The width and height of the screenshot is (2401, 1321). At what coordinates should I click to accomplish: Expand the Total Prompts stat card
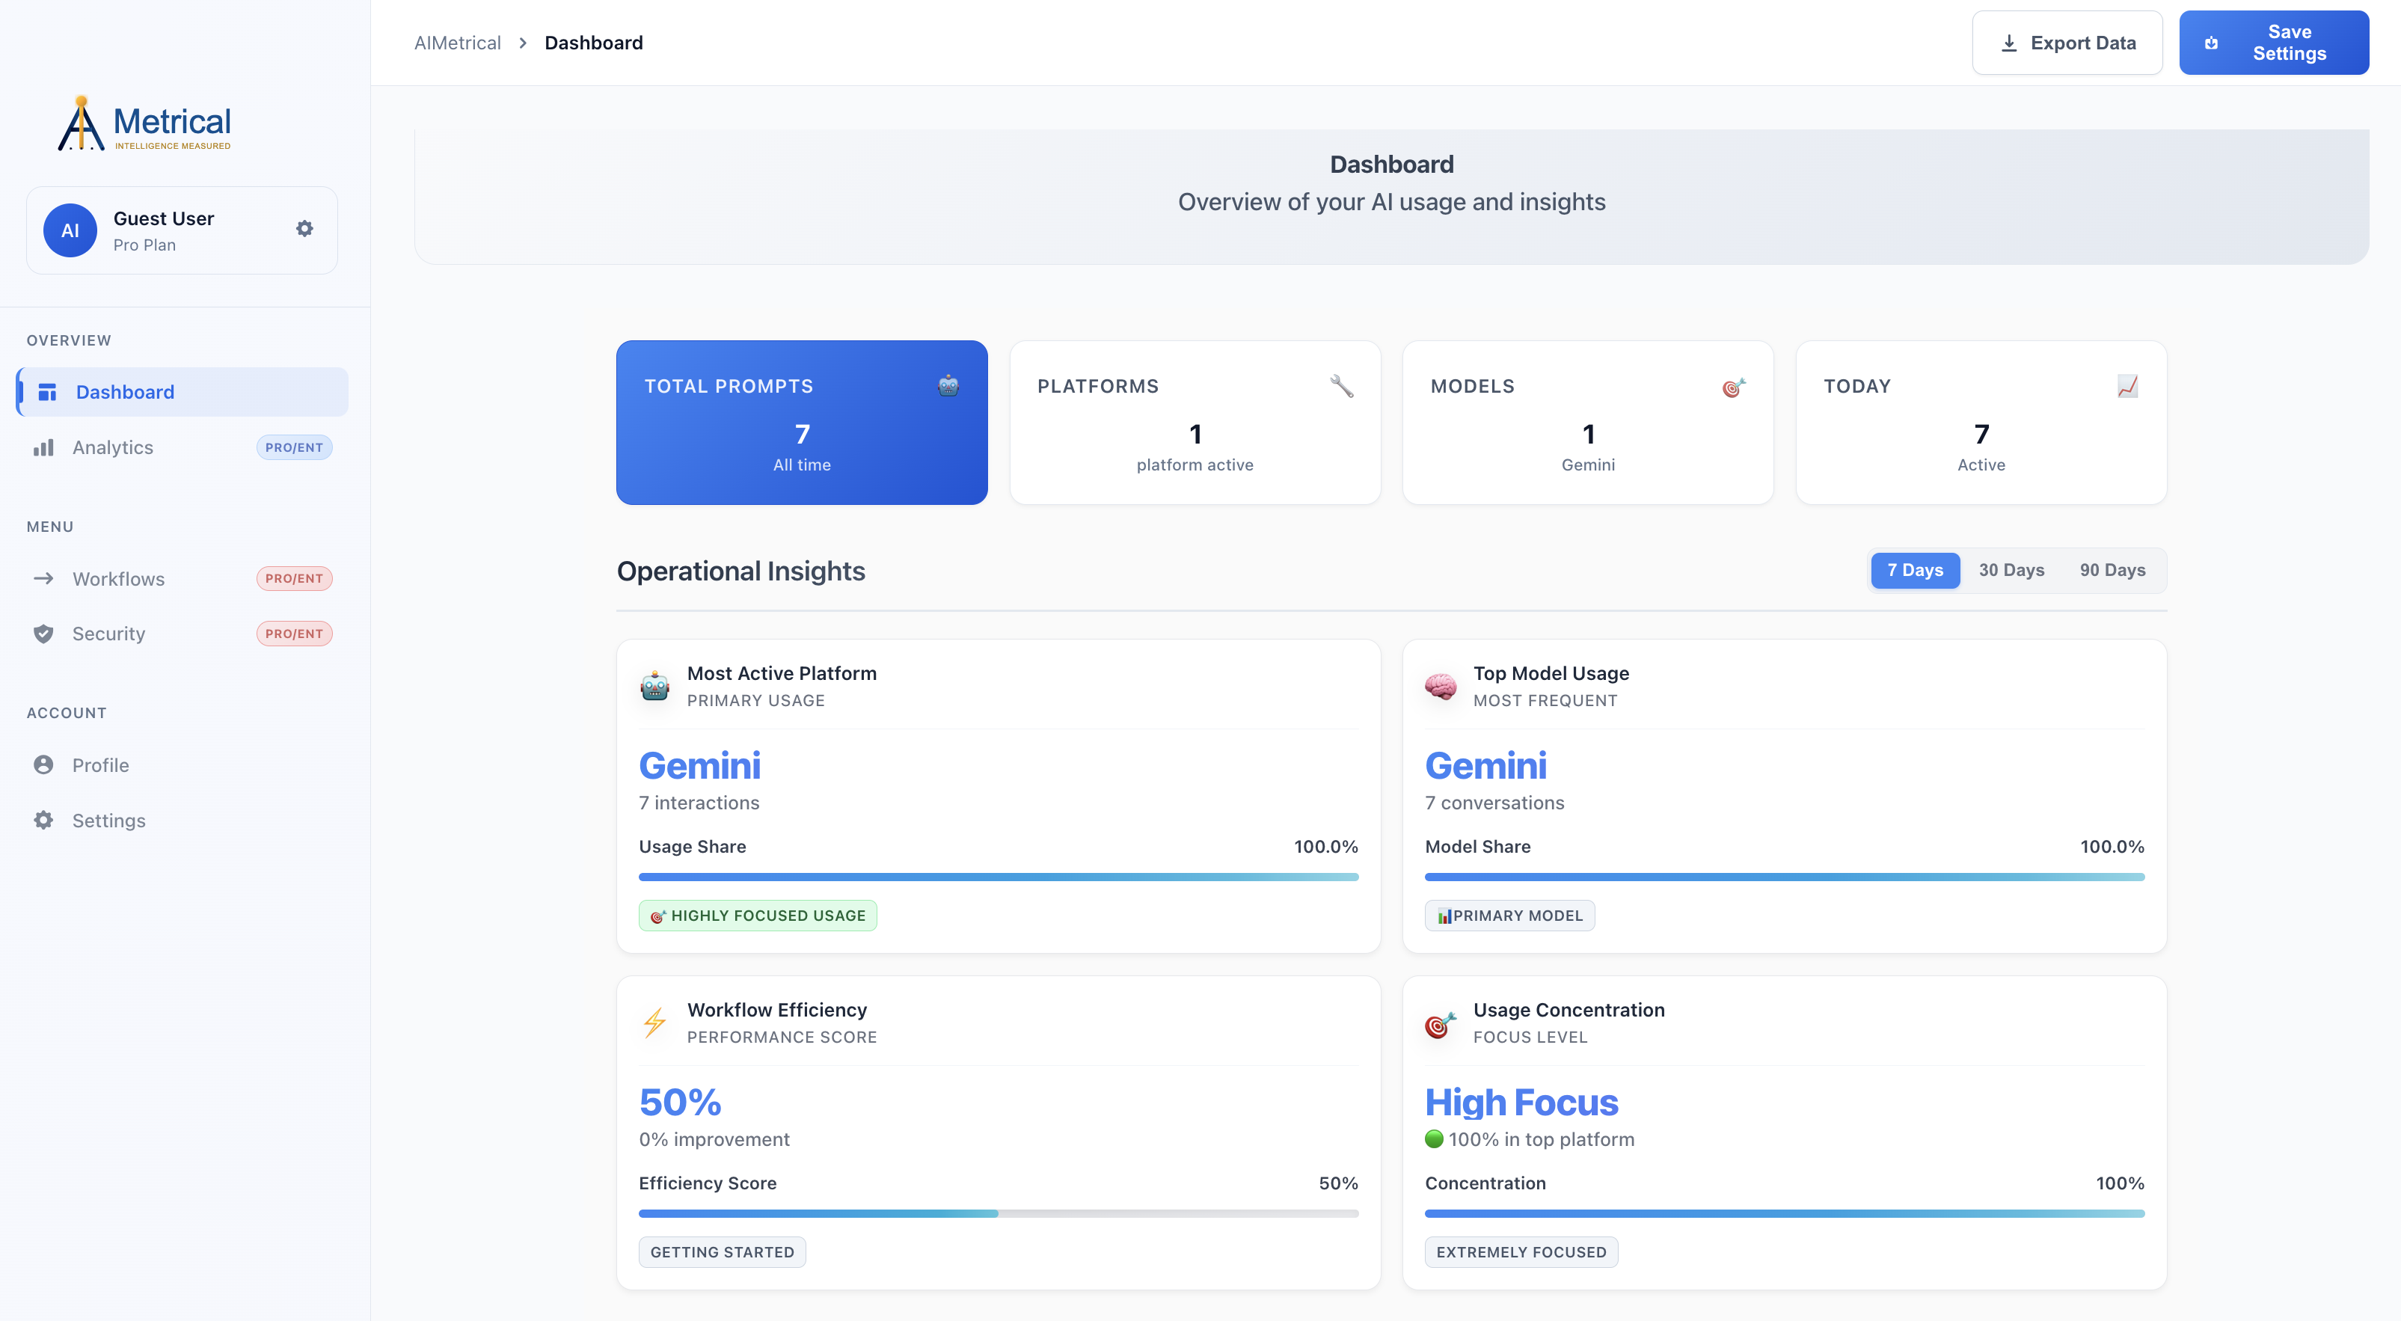(x=800, y=423)
